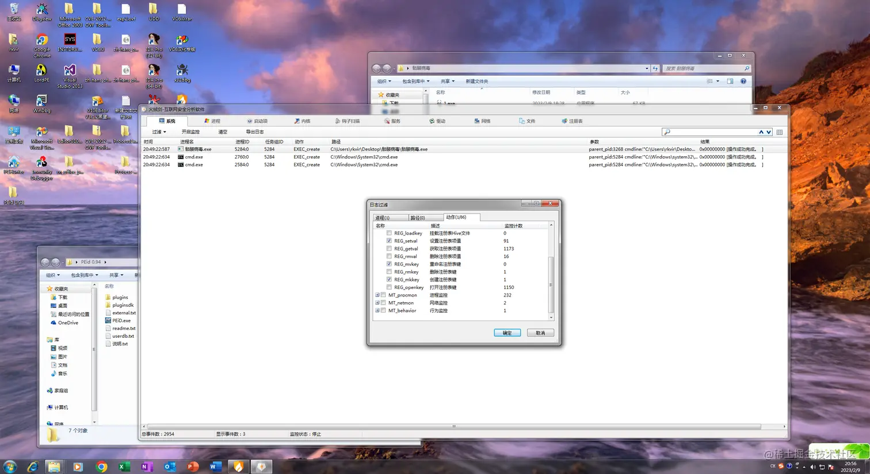This screenshot has width=870, height=474.
Task: Uncheck the REG_mvkey checkbox
Action: tap(390, 264)
